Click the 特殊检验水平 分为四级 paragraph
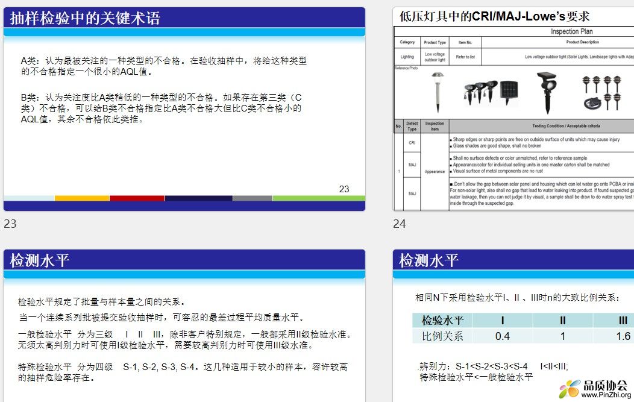 [183, 372]
